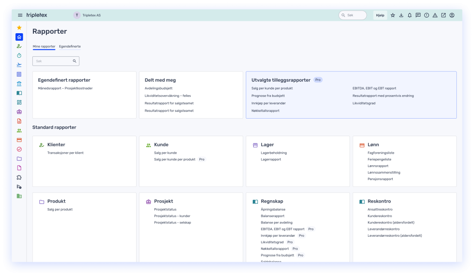Open the hamburger menu next to tripletex logo
Image resolution: width=474 pixels, height=276 pixels.
20,15
